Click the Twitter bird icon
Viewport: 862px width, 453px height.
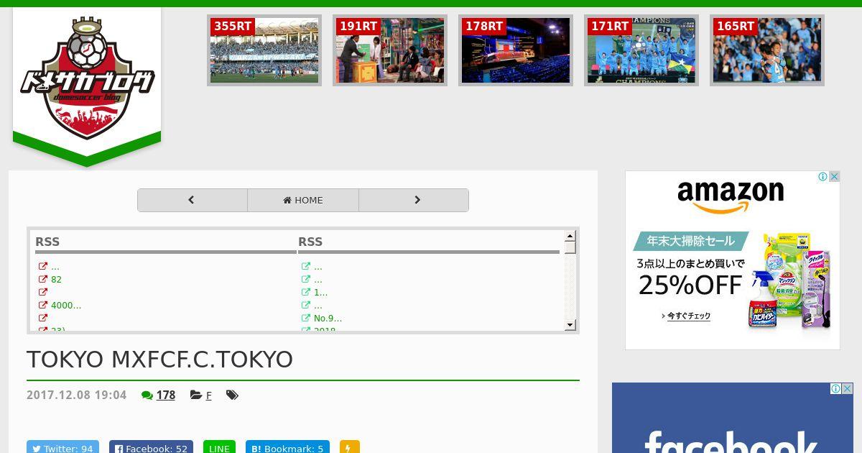point(37,449)
